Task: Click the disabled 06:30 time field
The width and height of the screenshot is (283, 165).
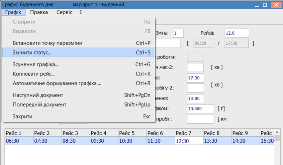Action: pyautogui.click(x=204, y=43)
